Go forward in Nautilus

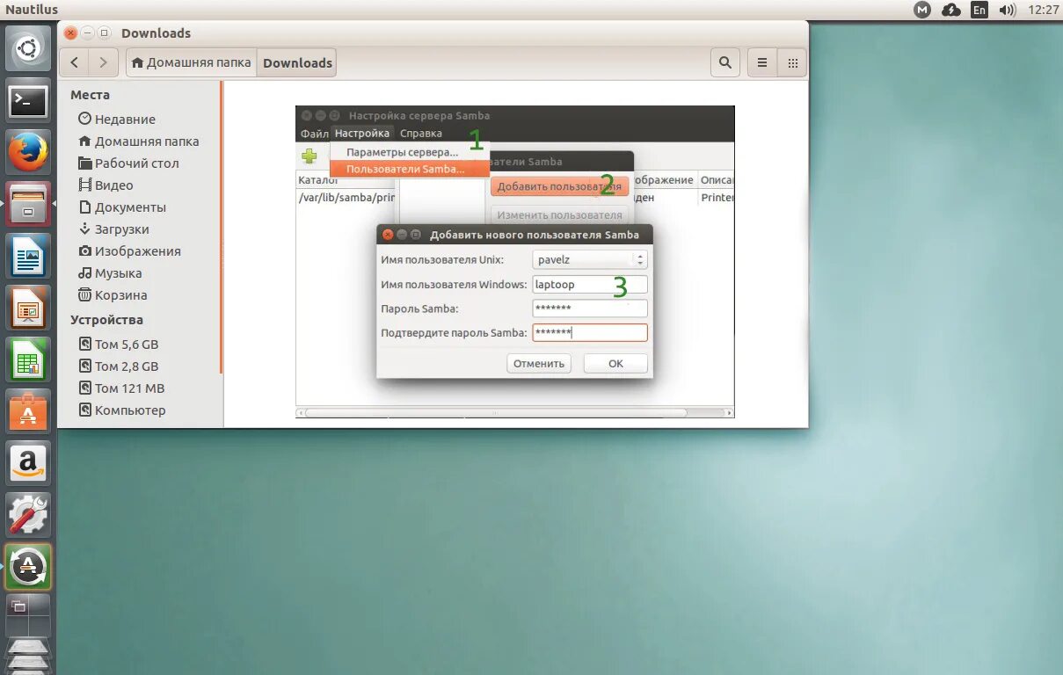point(103,62)
